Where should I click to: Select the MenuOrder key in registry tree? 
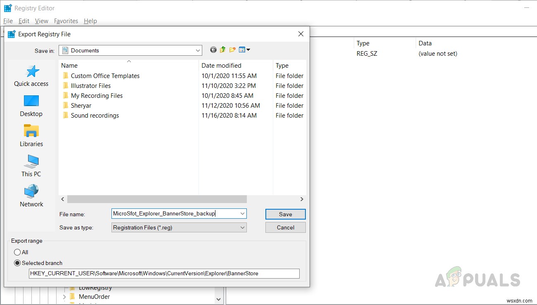tap(94, 297)
